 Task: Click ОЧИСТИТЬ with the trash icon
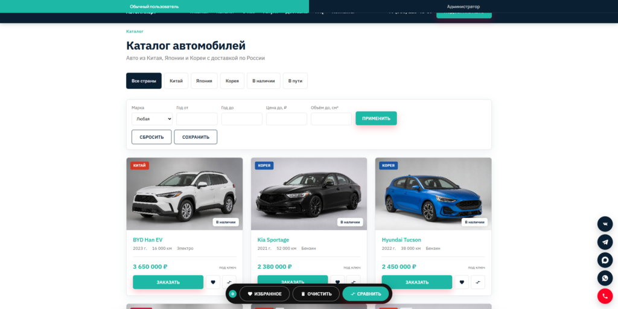pos(316,294)
